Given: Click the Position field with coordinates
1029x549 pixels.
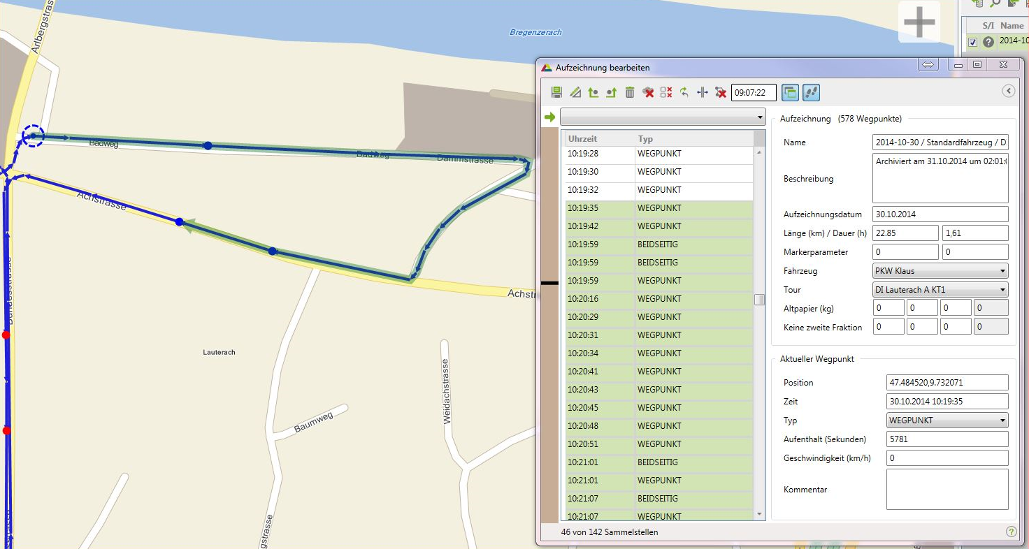Looking at the screenshot, I should click(x=947, y=383).
